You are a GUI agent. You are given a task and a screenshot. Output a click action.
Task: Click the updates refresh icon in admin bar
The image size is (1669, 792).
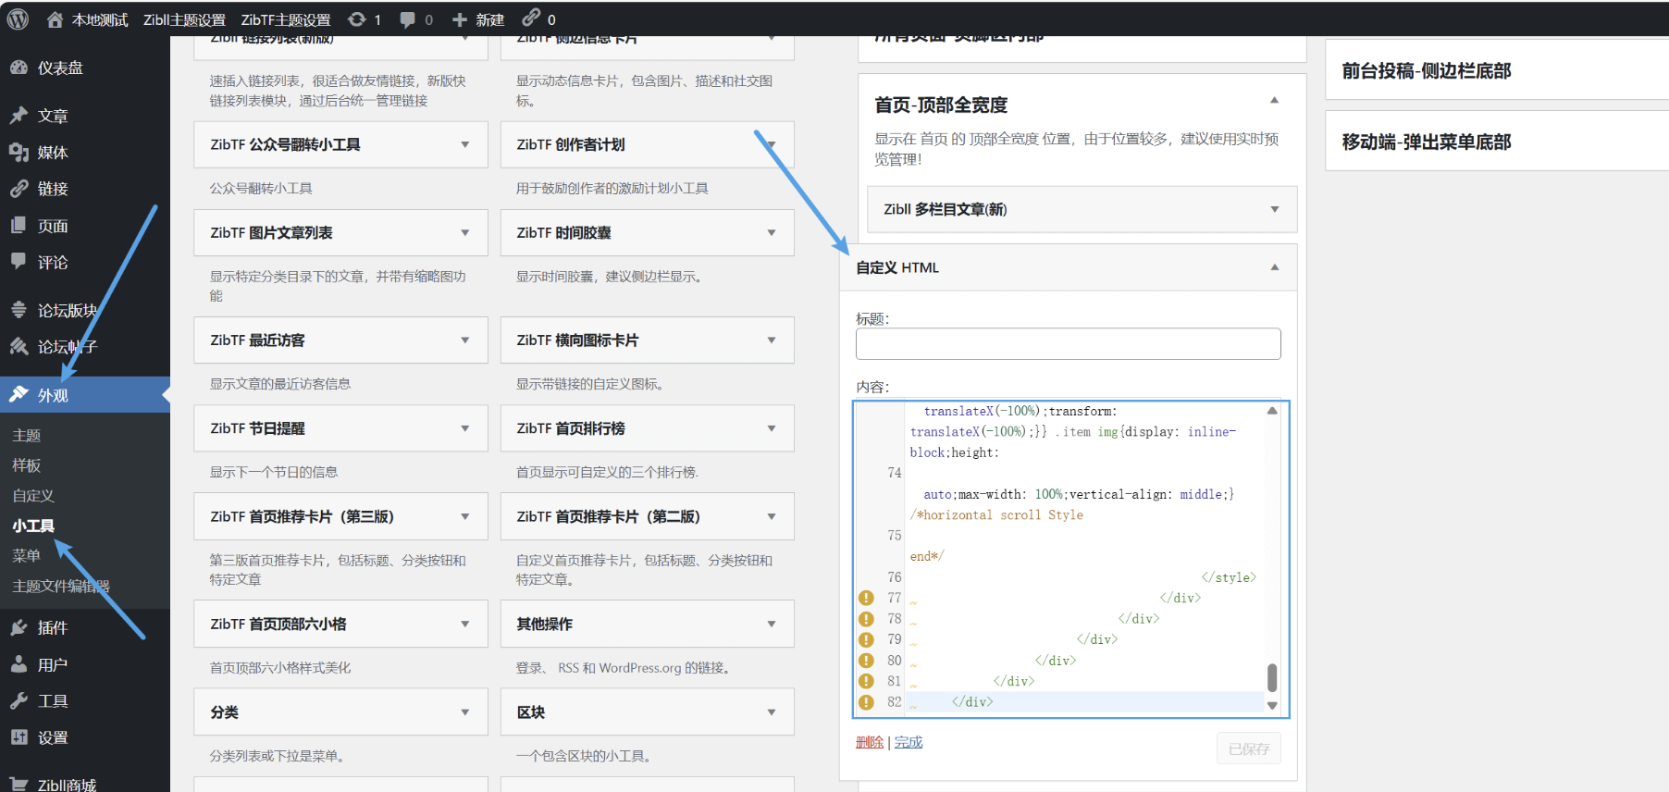[x=357, y=19]
